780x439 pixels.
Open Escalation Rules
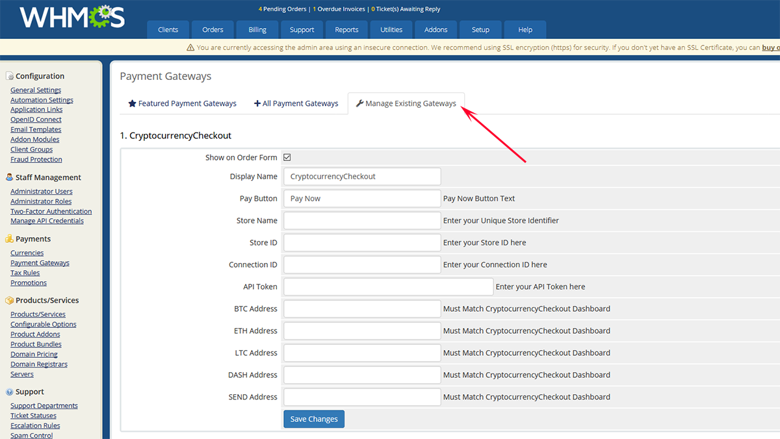tap(35, 426)
